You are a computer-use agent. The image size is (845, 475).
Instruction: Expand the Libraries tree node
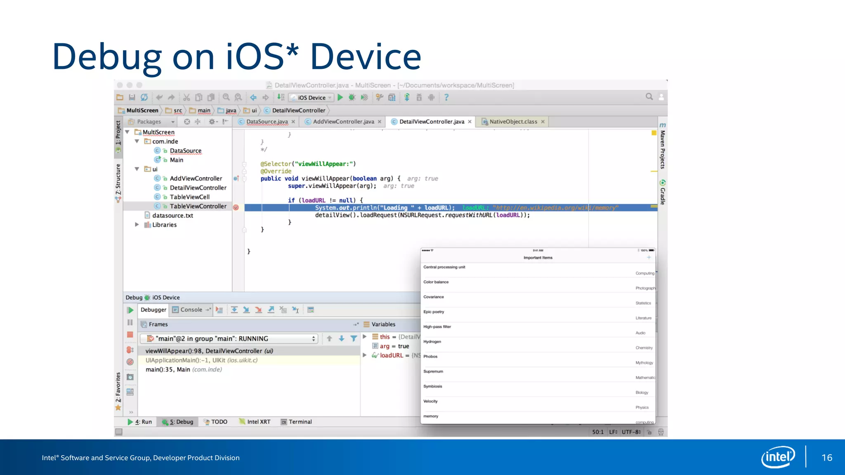point(137,225)
